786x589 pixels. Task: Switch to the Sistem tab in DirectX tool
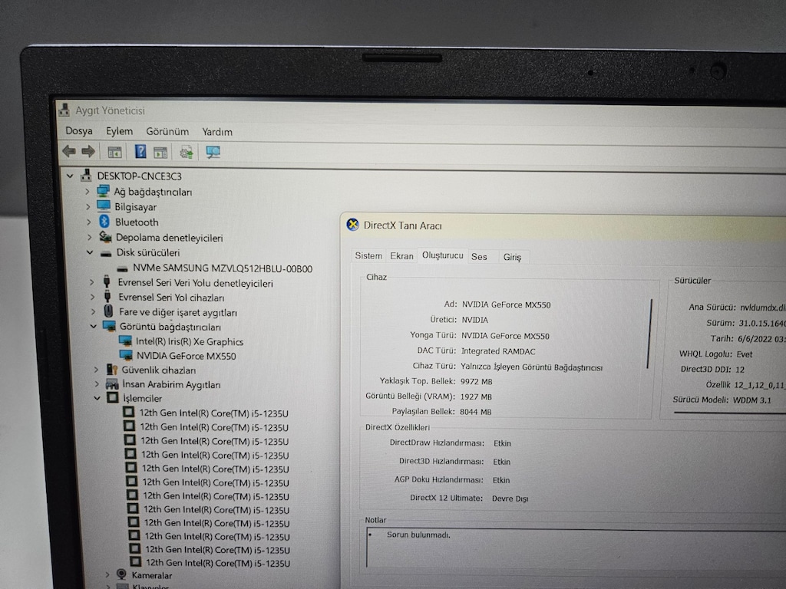coord(368,255)
